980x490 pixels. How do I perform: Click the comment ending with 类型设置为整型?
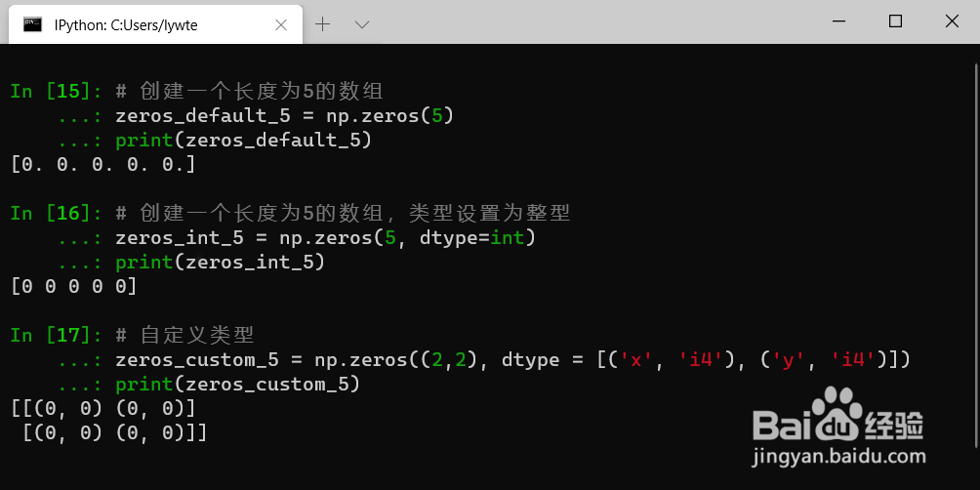[344, 213]
